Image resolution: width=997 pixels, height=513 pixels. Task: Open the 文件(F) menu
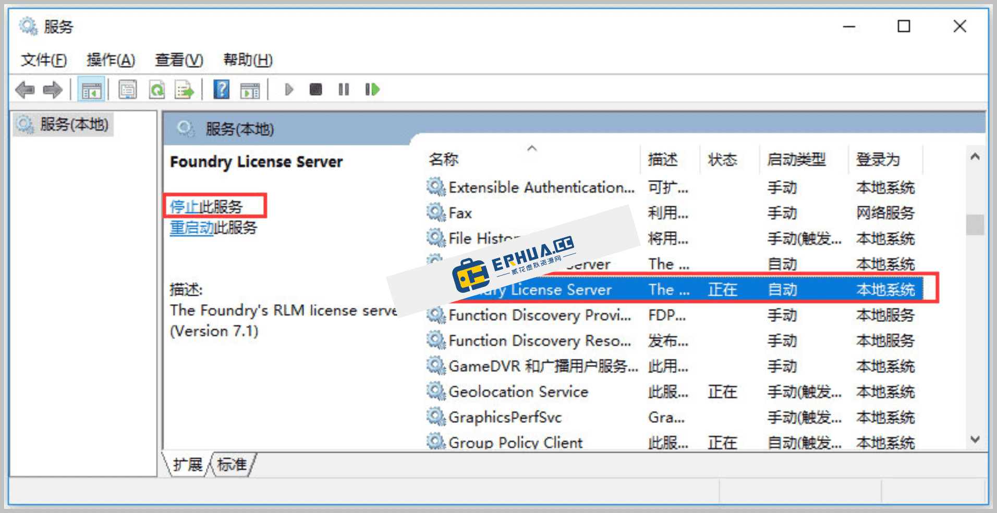44,60
